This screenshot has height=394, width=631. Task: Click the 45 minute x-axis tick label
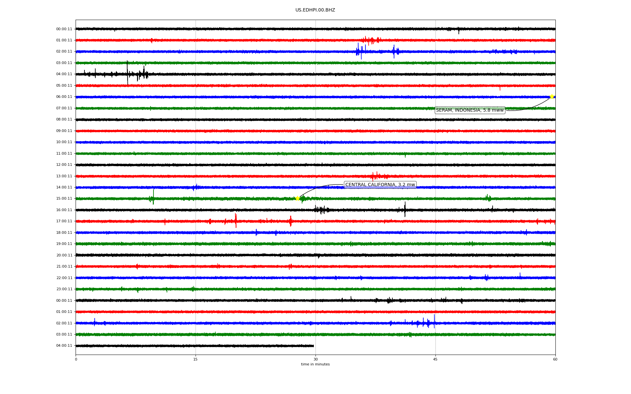[x=435, y=359]
